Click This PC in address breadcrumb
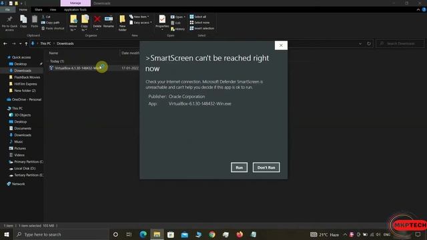The image size is (427, 240). 45,43
